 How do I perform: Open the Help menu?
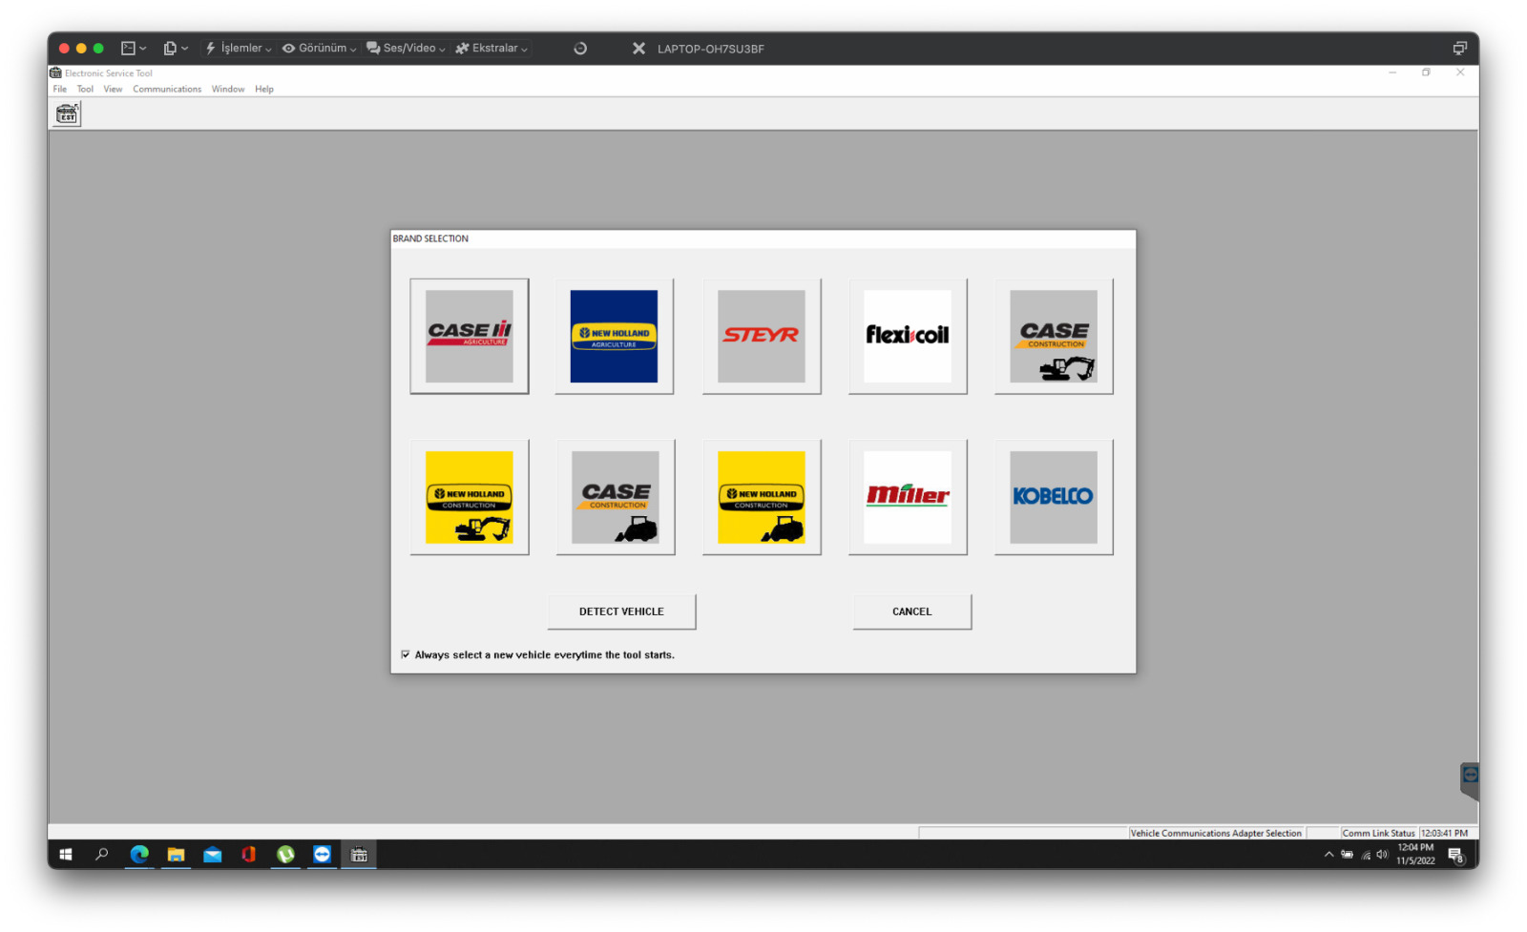coord(264,89)
